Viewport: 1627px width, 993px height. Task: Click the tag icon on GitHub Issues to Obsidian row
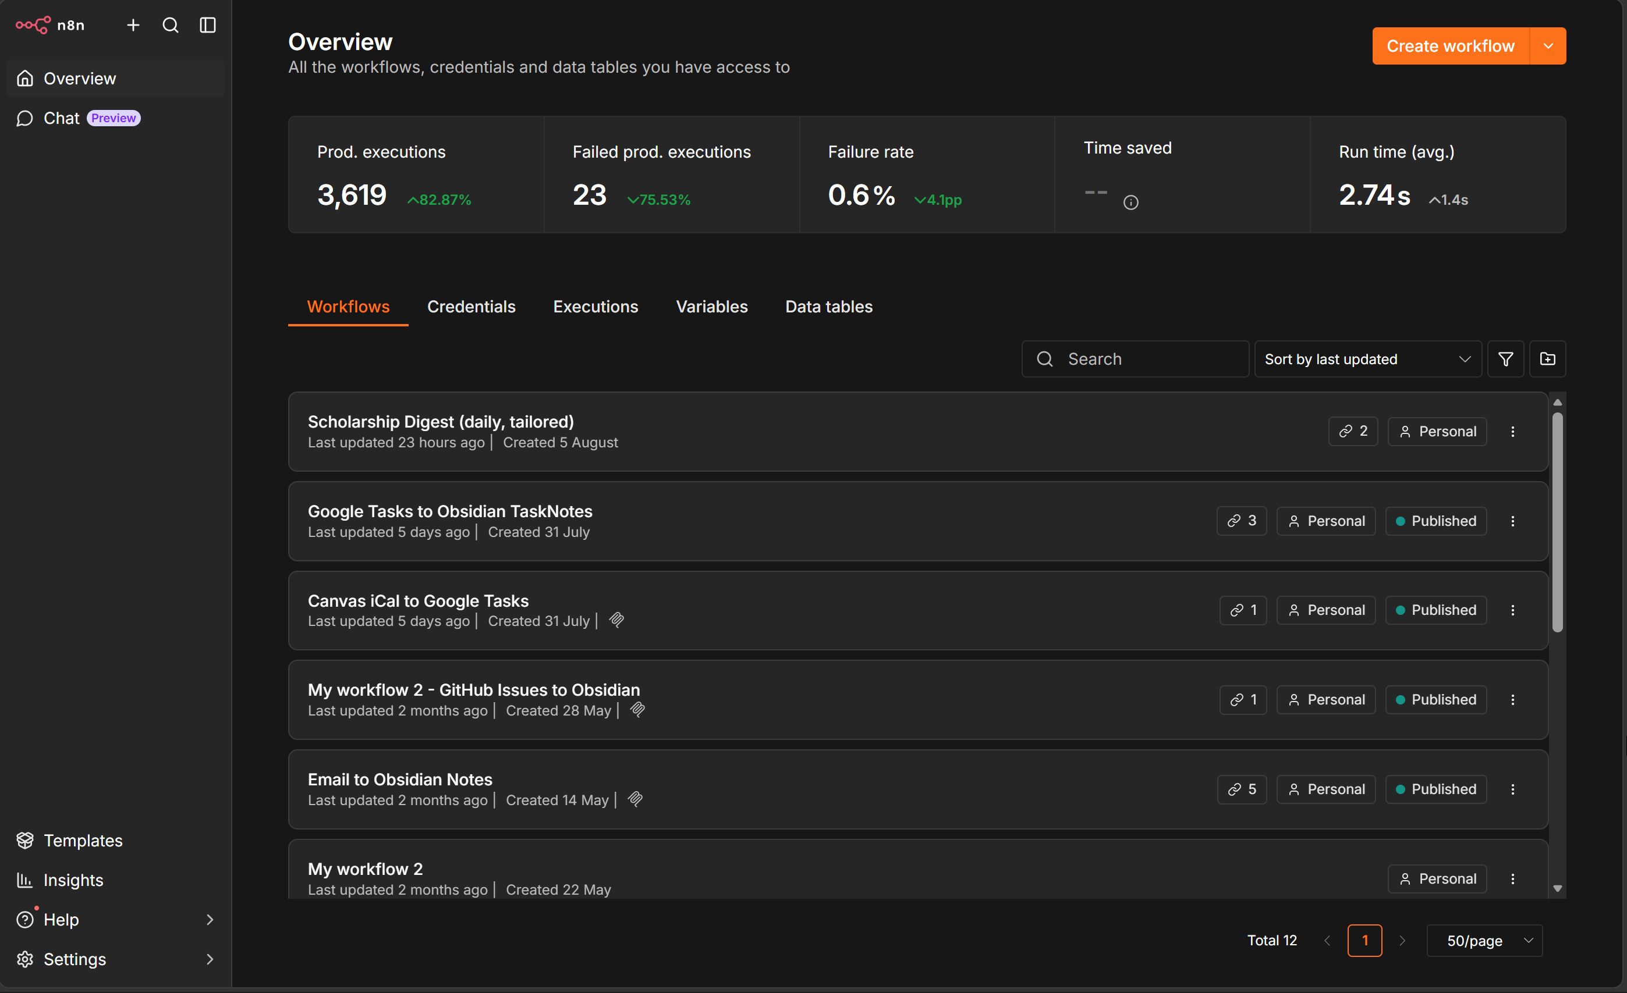click(638, 710)
